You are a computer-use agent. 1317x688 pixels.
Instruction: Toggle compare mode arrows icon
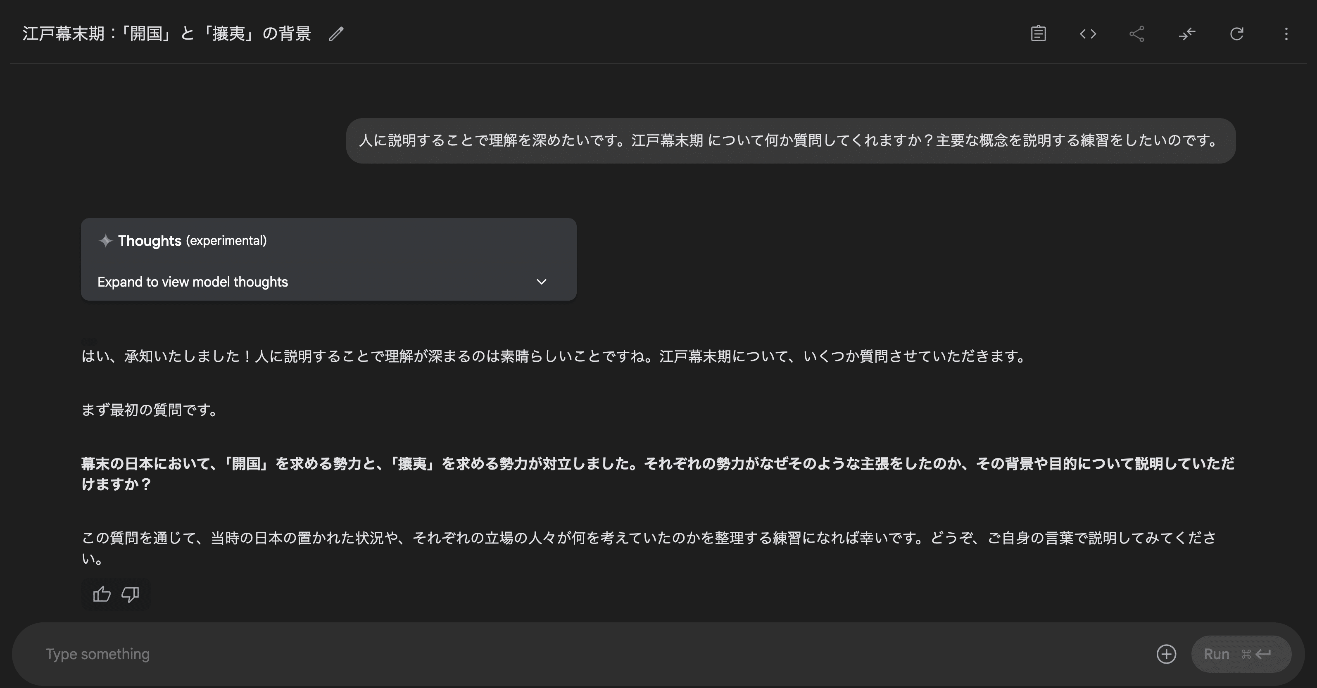coord(1186,34)
